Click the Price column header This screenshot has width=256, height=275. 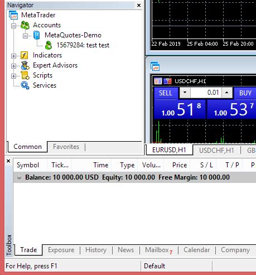(x=177, y=165)
